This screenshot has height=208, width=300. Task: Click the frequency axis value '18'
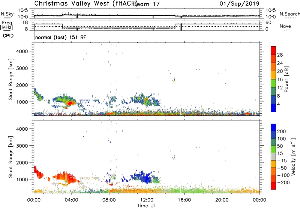tap(25, 23)
